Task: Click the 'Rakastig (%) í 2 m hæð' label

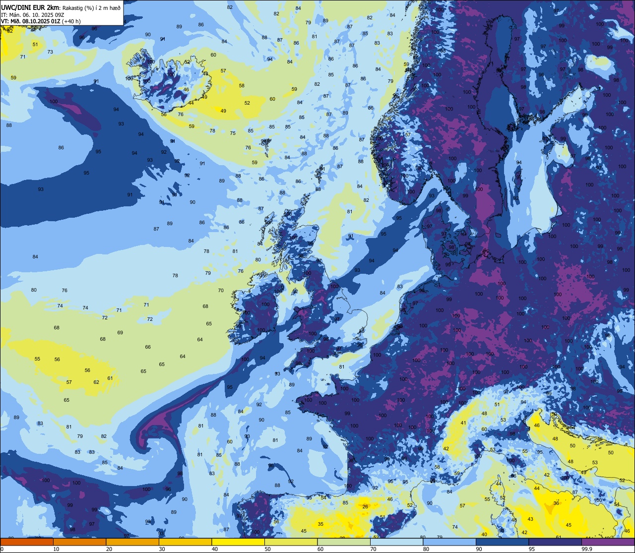Action: pyautogui.click(x=91, y=7)
